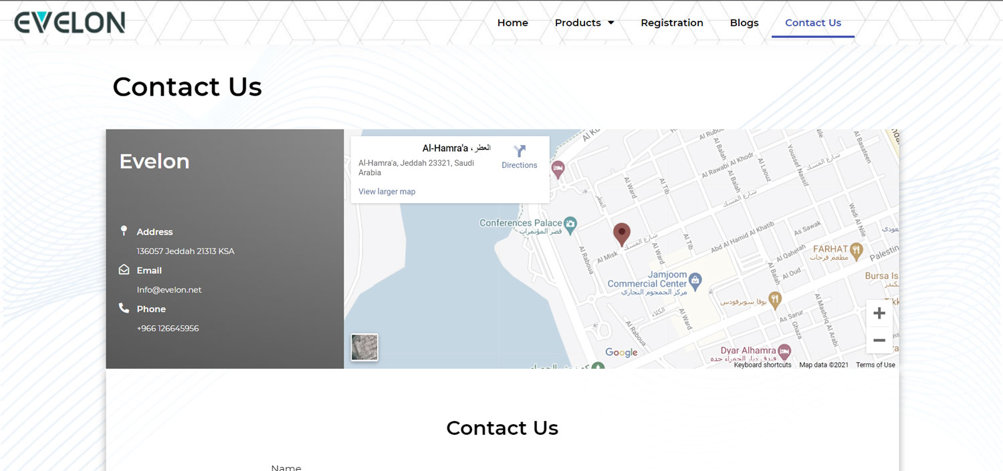Open the Blogs page
This screenshot has width=1003, height=471.
[744, 23]
